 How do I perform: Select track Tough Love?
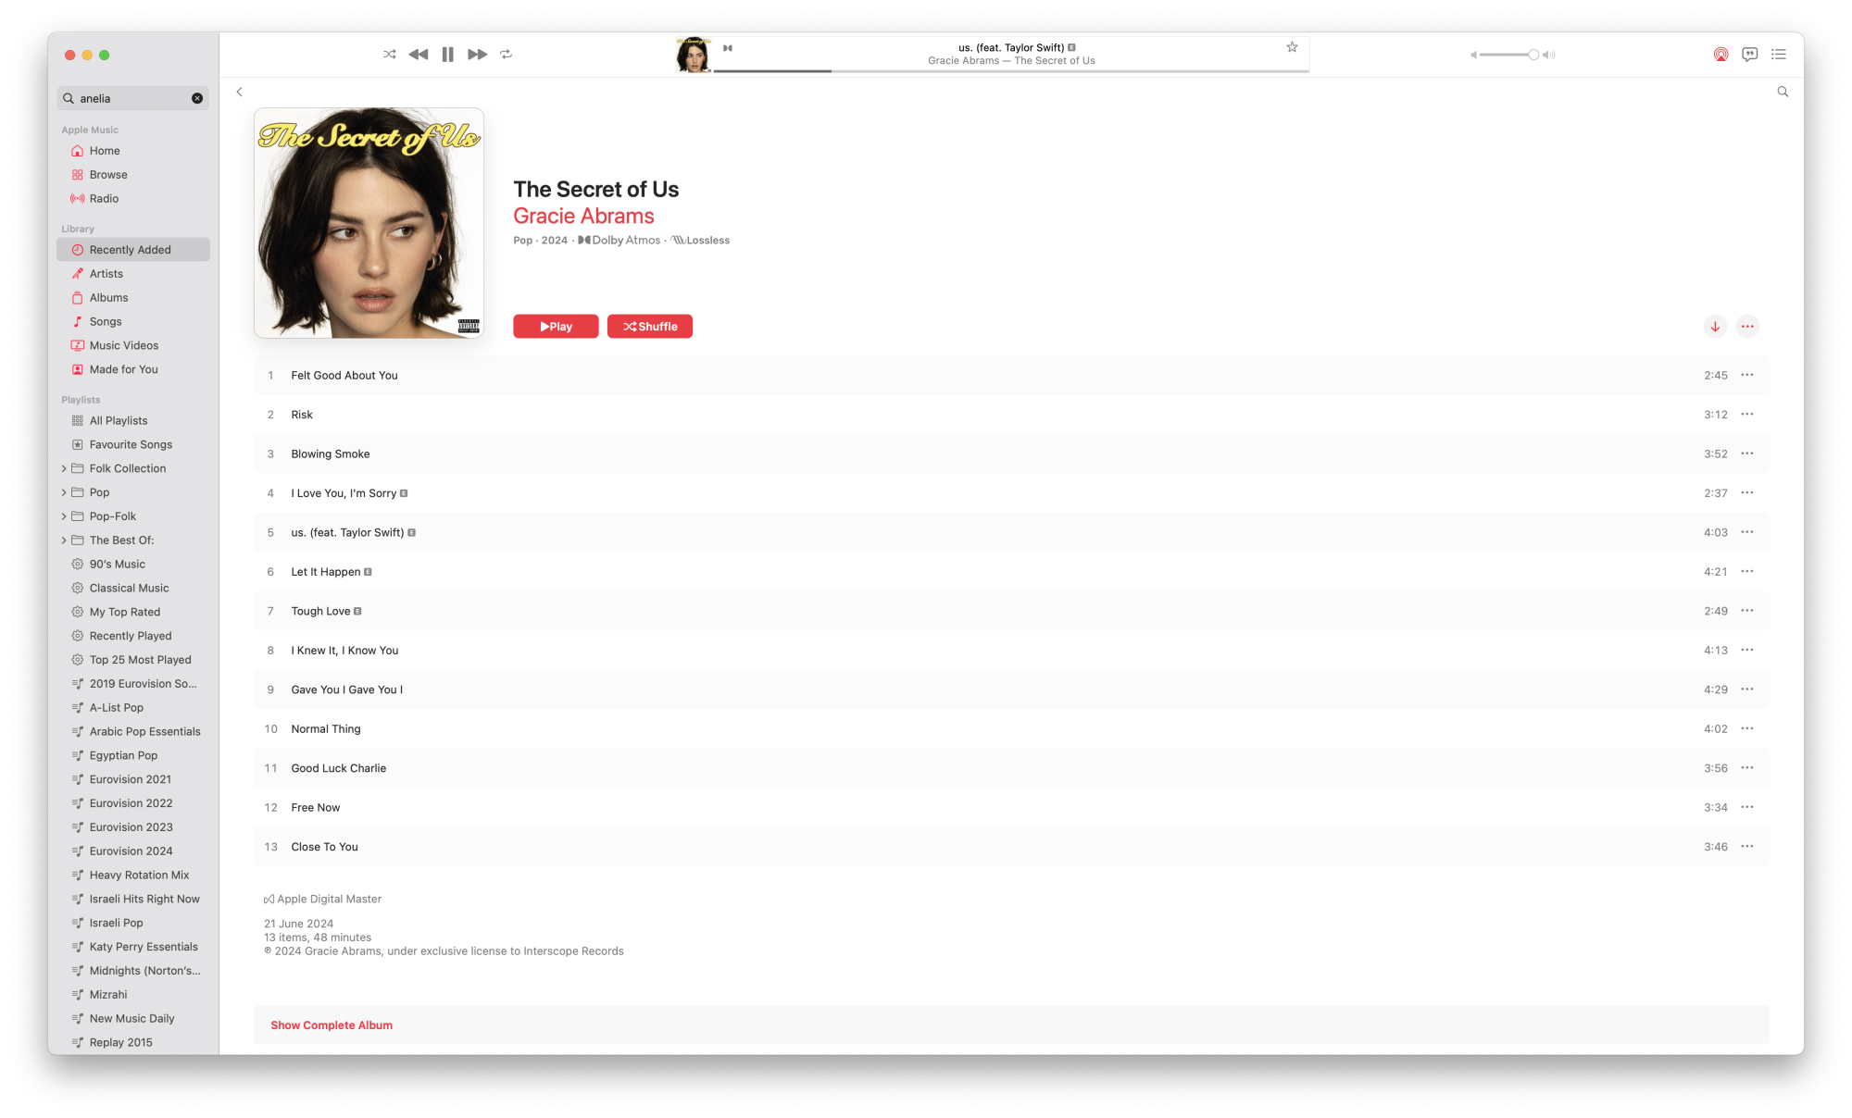[x=1011, y=612]
